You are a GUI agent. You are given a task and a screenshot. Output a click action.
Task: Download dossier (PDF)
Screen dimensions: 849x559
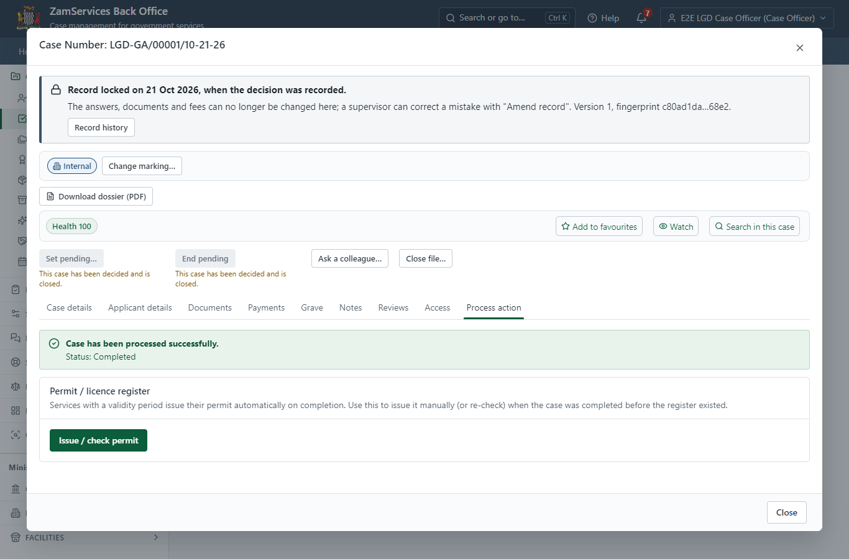pos(96,196)
